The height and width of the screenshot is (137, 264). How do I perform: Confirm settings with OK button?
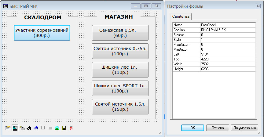point(193,128)
